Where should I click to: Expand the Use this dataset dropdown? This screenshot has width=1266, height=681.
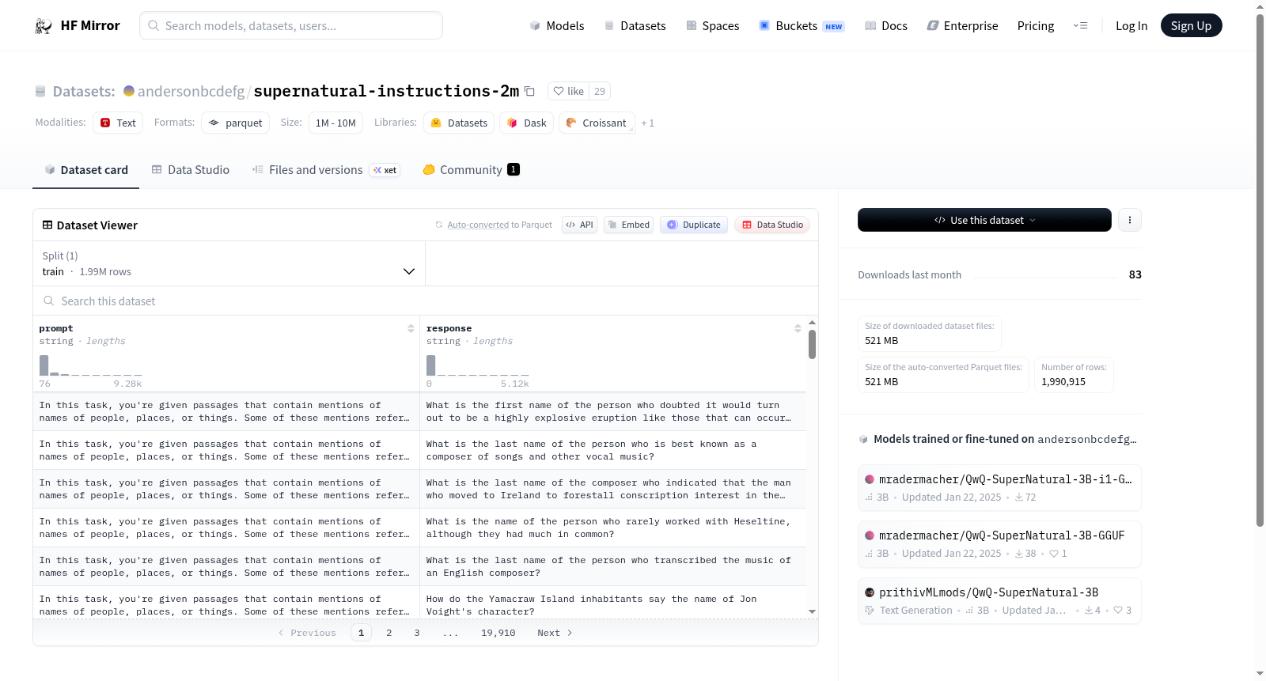(x=984, y=220)
